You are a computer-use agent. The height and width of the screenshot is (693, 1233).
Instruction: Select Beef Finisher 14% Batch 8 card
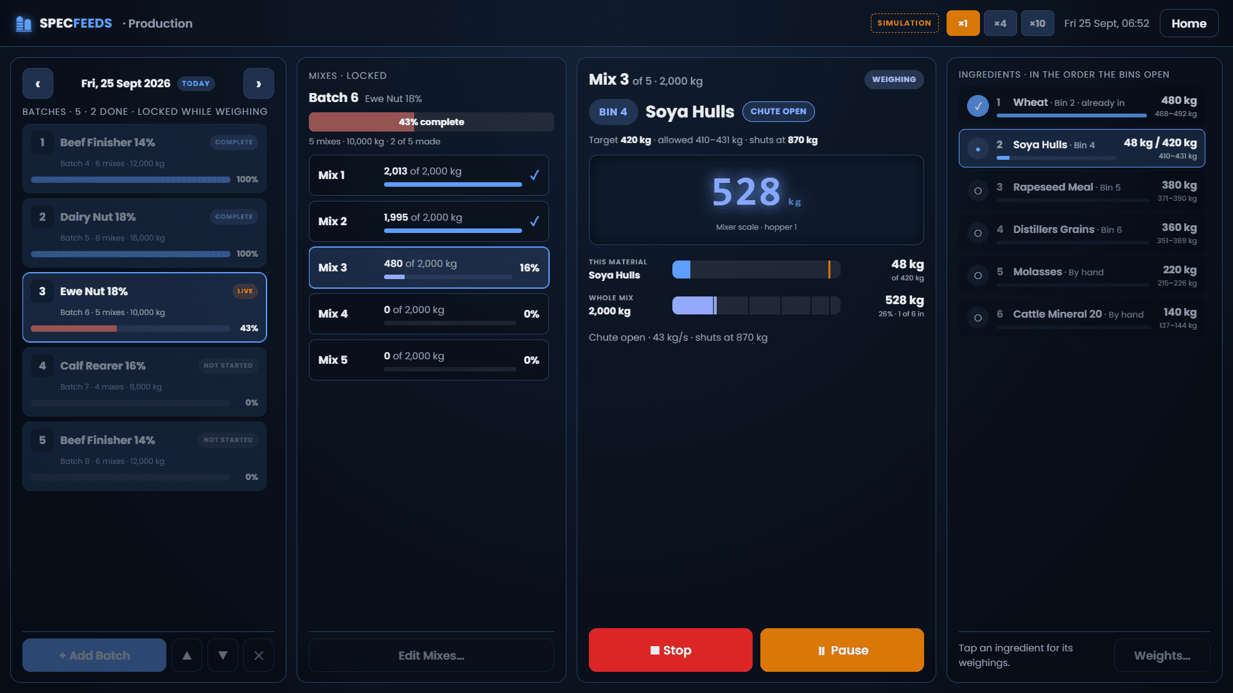coord(144,457)
